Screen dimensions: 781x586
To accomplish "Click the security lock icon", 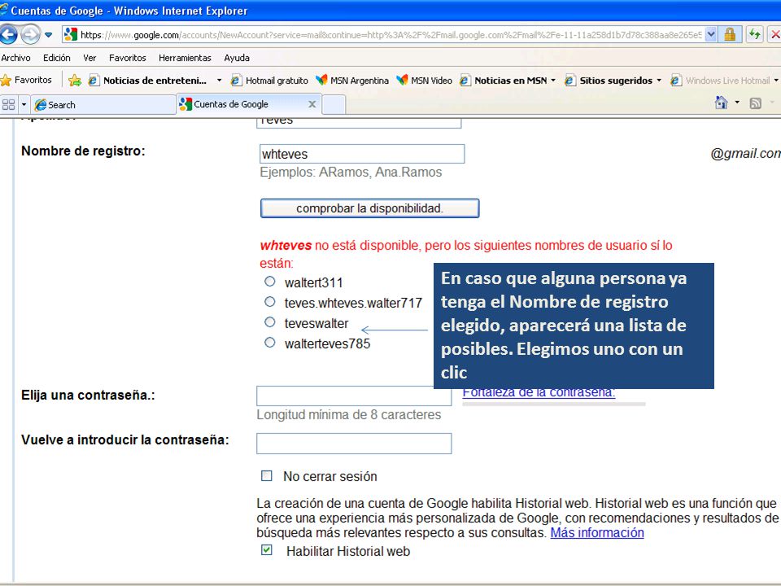I will pos(731,34).
